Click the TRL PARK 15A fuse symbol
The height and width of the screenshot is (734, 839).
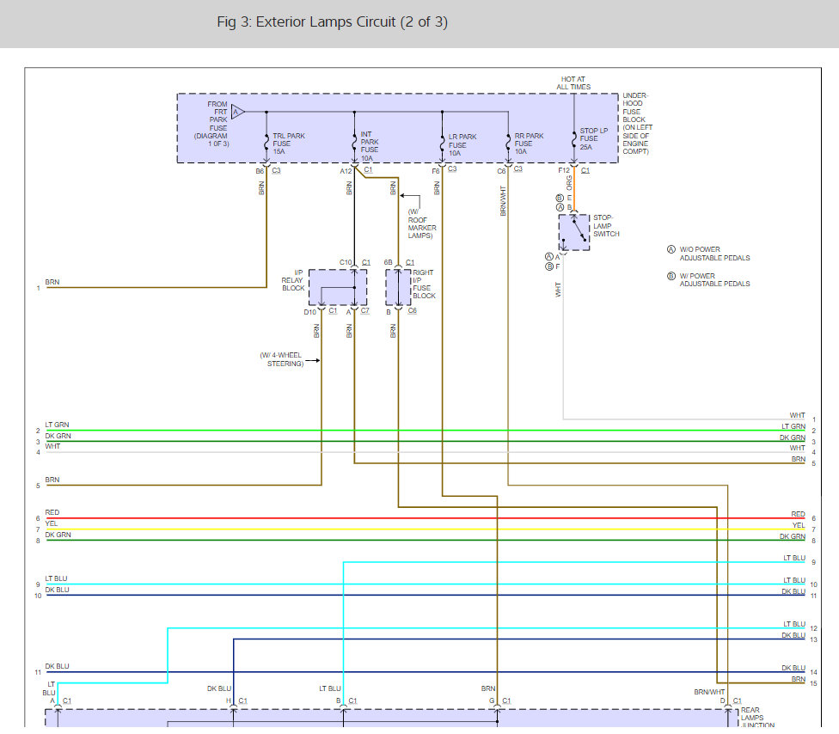pos(266,144)
